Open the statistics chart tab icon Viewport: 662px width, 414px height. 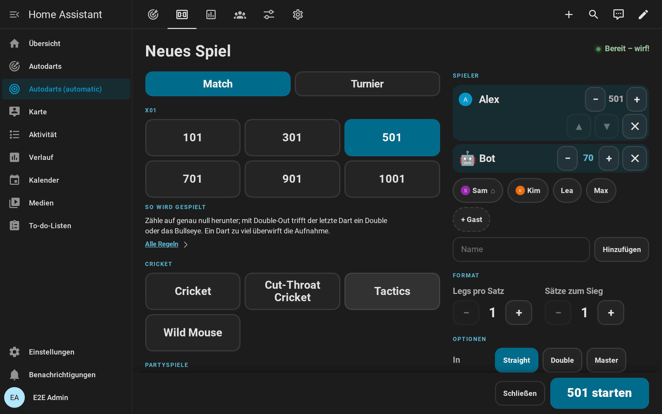(x=211, y=14)
